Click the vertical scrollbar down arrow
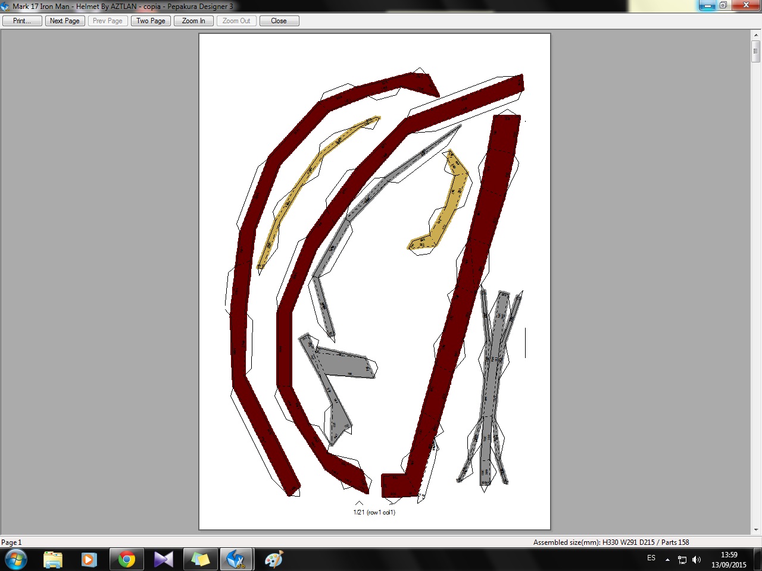The width and height of the screenshot is (762, 571). (756, 529)
